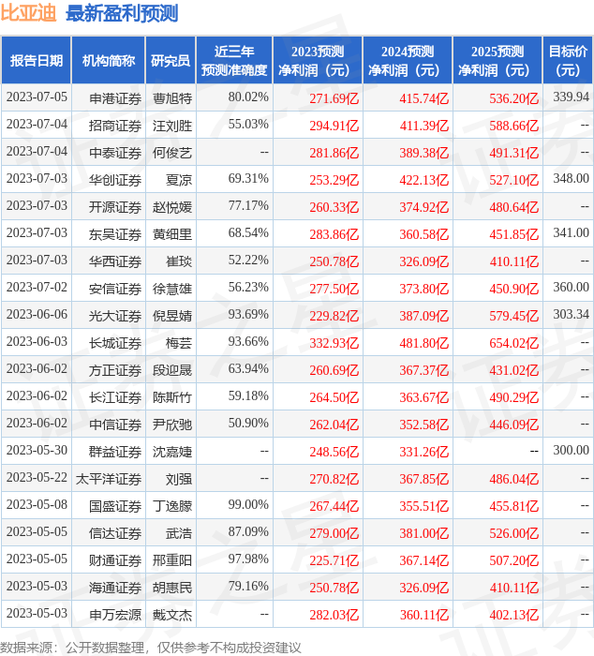The image size is (594, 656).
Task: Click report date 2023-05-08
Action: point(37,505)
